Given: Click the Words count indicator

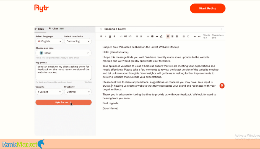Looking at the screenshot, I should point(207,36).
